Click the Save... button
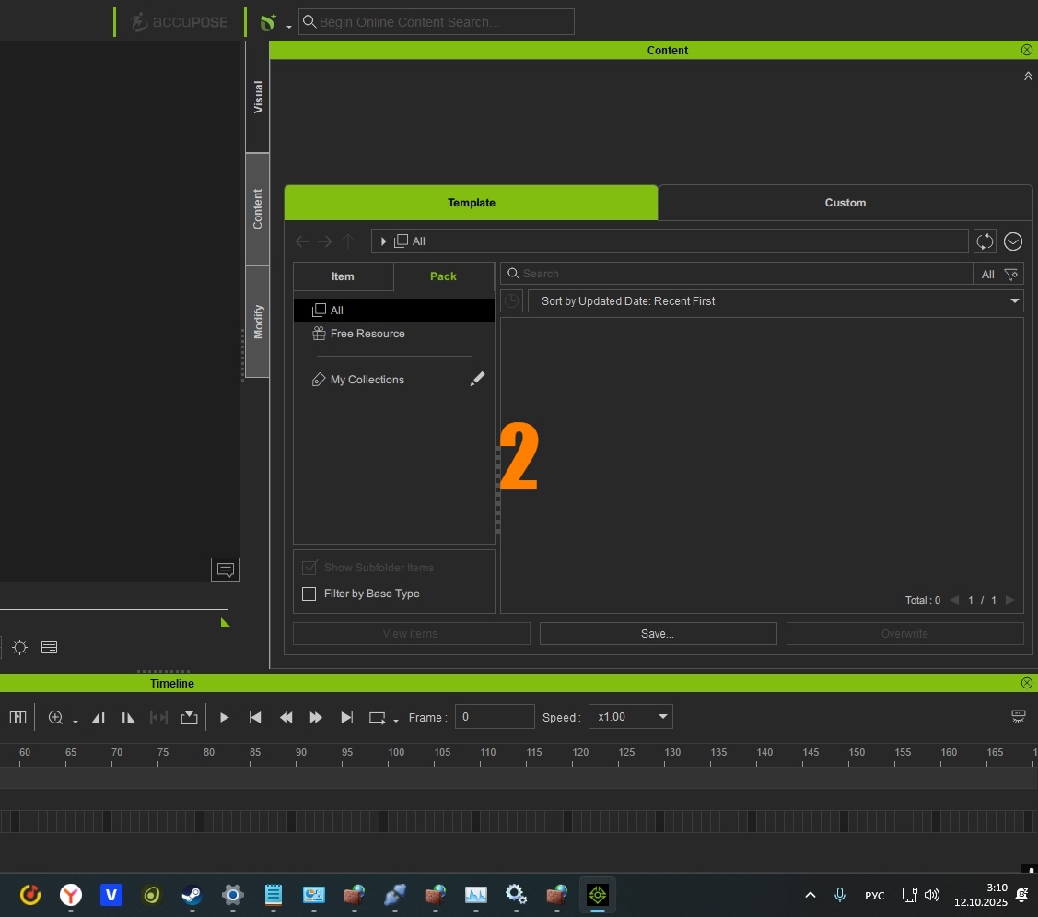The height and width of the screenshot is (917, 1038). point(658,634)
